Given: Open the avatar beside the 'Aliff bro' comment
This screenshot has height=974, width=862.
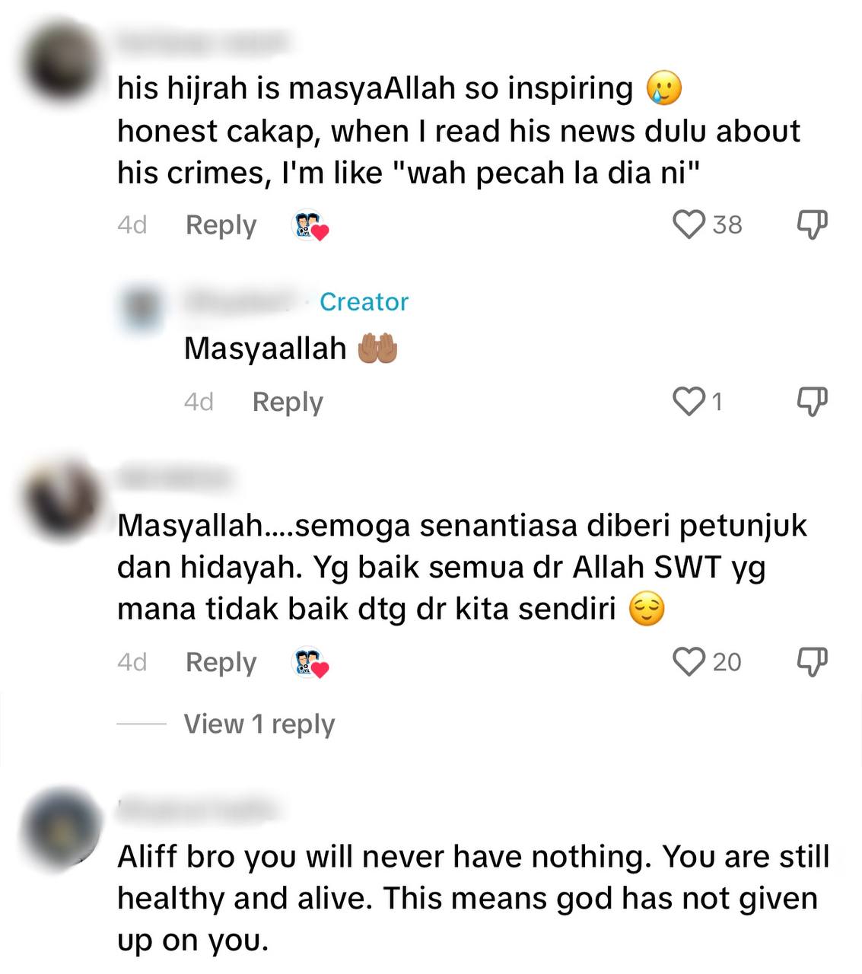Looking at the screenshot, I should tap(62, 826).
